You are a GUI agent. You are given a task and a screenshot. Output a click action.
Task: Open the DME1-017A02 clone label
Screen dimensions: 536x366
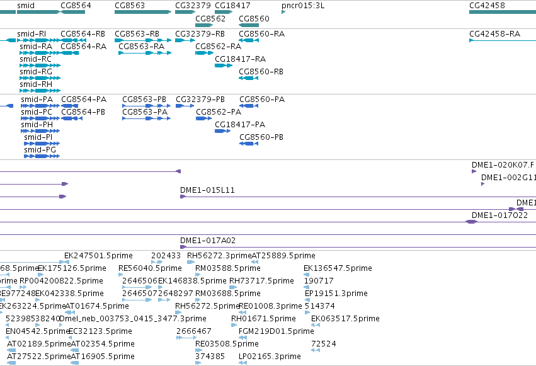208,241
